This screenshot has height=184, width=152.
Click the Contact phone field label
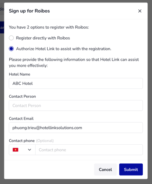[x=22, y=141]
